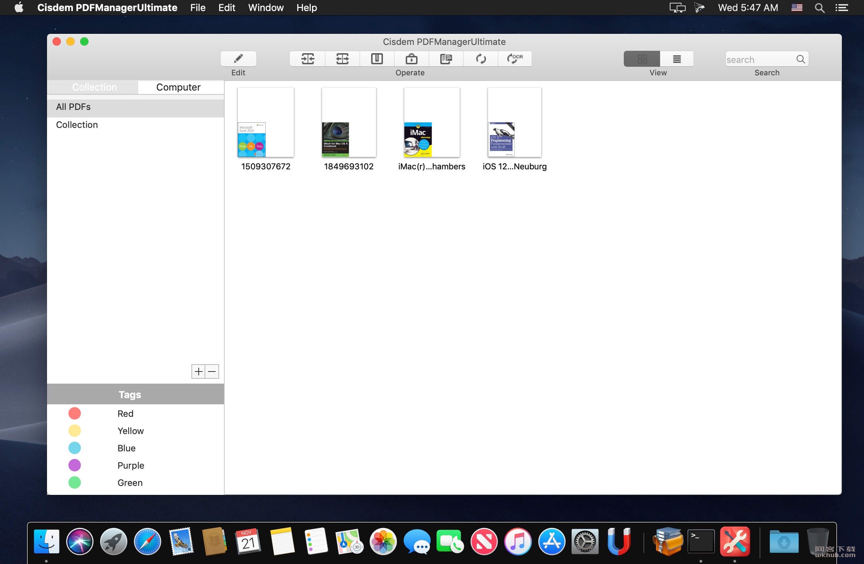This screenshot has height=564, width=864.
Task: Select the "Green" tag label
Action: [130, 483]
